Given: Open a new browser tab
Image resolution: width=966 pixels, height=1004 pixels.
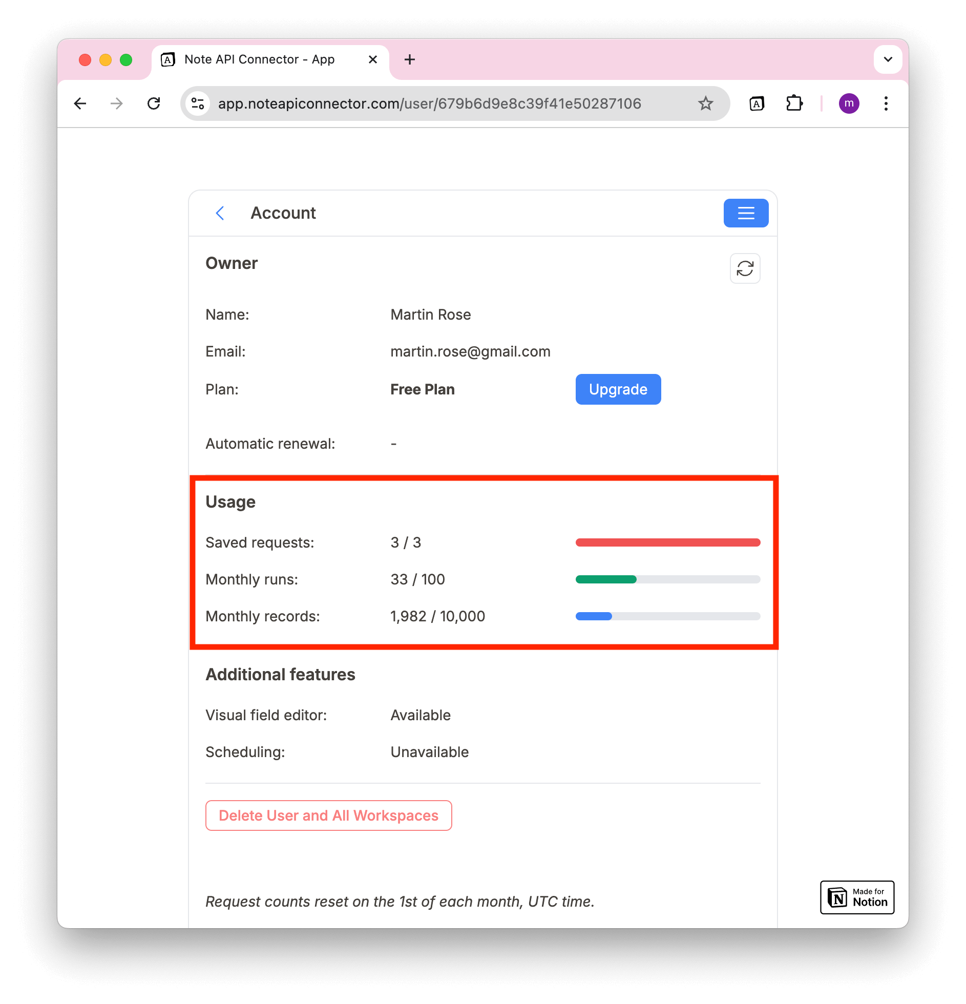Looking at the screenshot, I should 409,59.
